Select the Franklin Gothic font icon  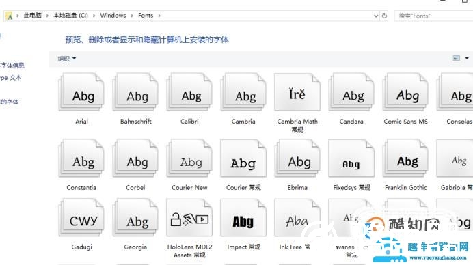tap(405, 158)
